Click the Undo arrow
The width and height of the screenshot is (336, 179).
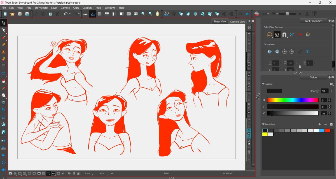[66, 14]
